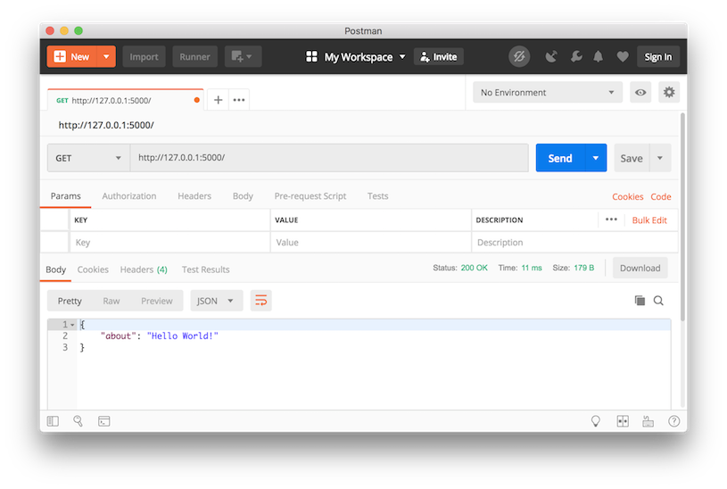This screenshot has height=489, width=727.
Task: Open the notifications bell icon
Action: click(599, 56)
